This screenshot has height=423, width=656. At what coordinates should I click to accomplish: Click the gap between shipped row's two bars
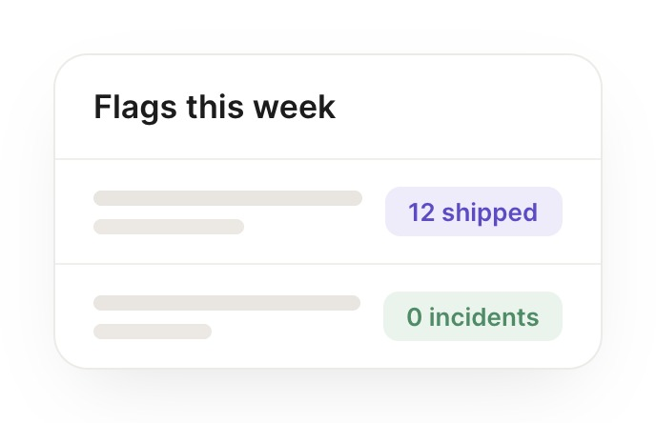tap(169, 212)
